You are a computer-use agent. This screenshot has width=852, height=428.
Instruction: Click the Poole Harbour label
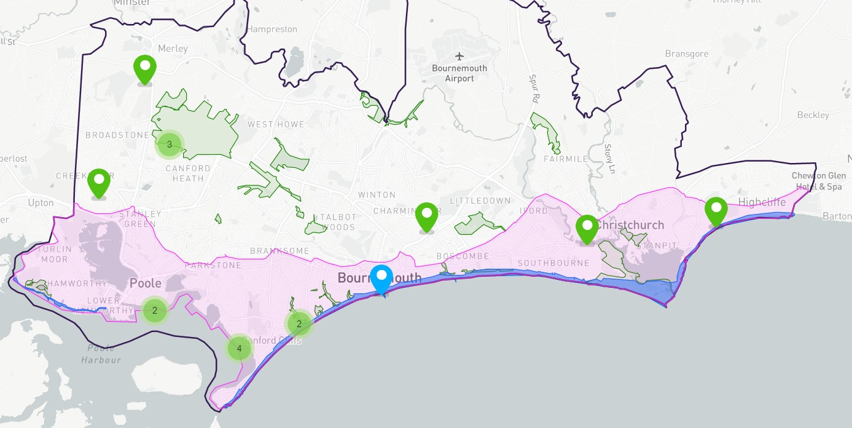[x=101, y=354]
